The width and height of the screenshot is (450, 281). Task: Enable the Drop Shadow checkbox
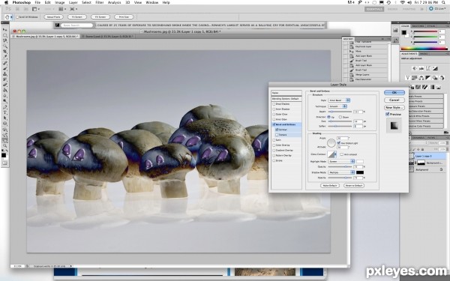point(274,104)
